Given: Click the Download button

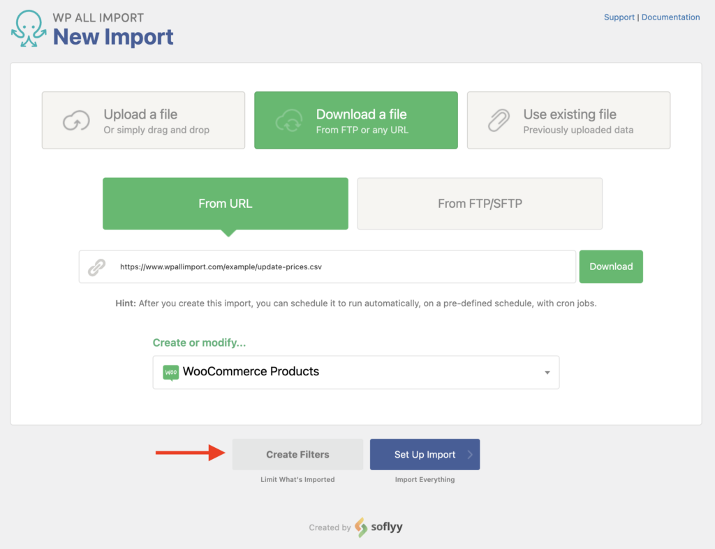Looking at the screenshot, I should click(611, 266).
